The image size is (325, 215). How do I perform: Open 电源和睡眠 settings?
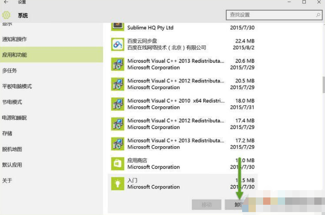click(x=14, y=118)
